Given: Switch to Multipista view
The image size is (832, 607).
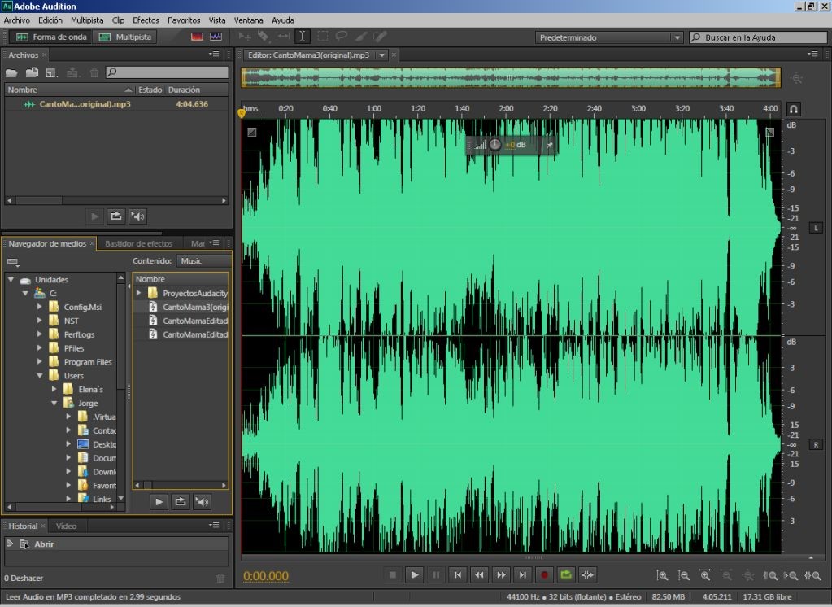Looking at the screenshot, I should 124,37.
